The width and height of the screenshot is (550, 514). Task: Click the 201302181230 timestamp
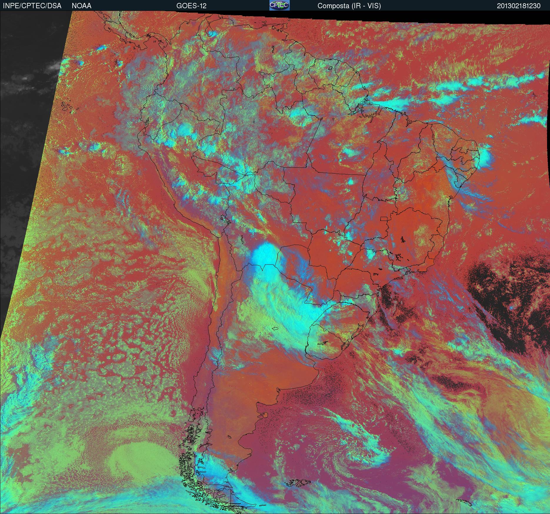(x=519, y=6)
